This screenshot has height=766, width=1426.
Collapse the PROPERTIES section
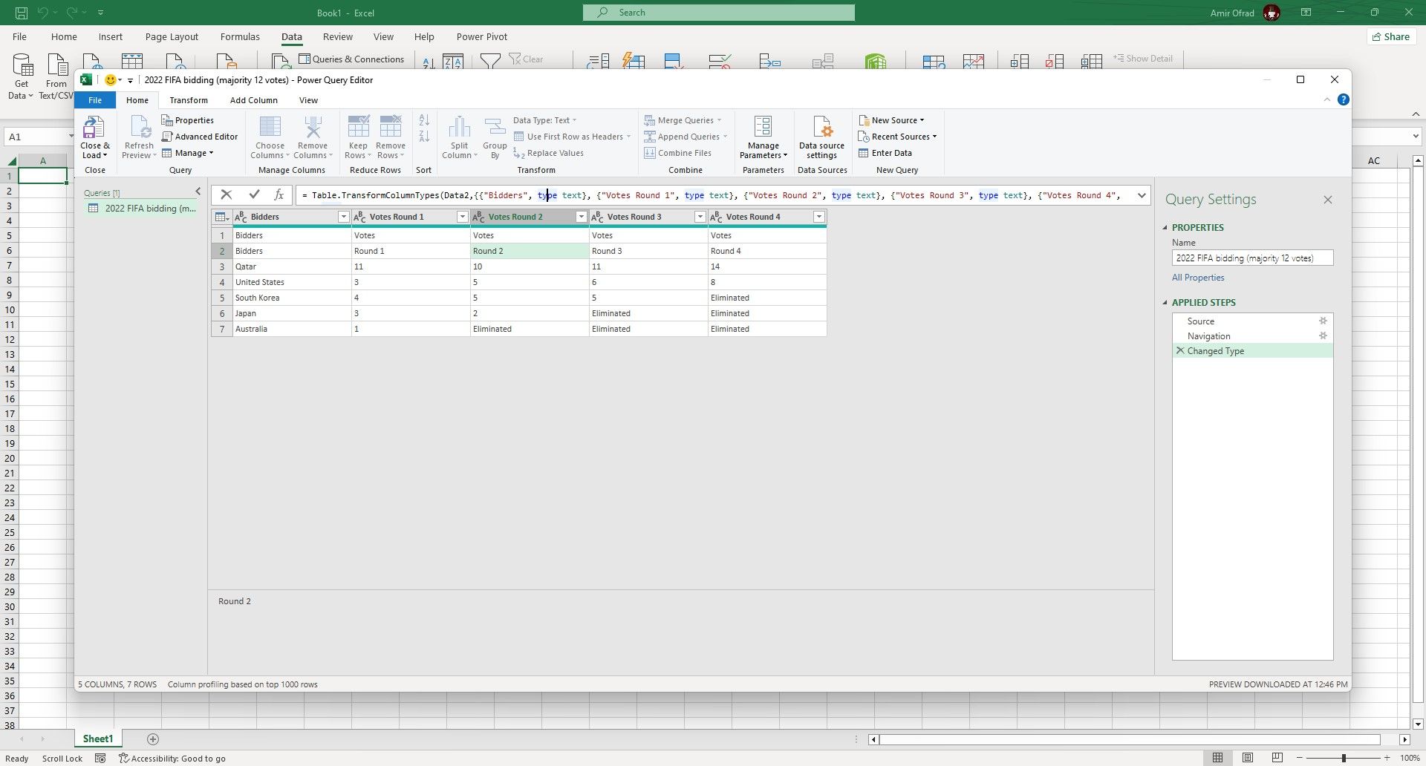pyautogui.click(x=1165, y=227)
